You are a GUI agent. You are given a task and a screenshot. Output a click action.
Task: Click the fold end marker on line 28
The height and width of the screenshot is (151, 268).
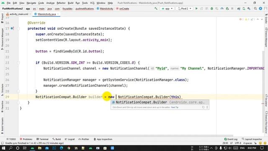click(18, 91)
